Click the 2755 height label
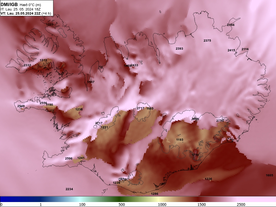This screenshot has width=276, height=207. [220, 121]
